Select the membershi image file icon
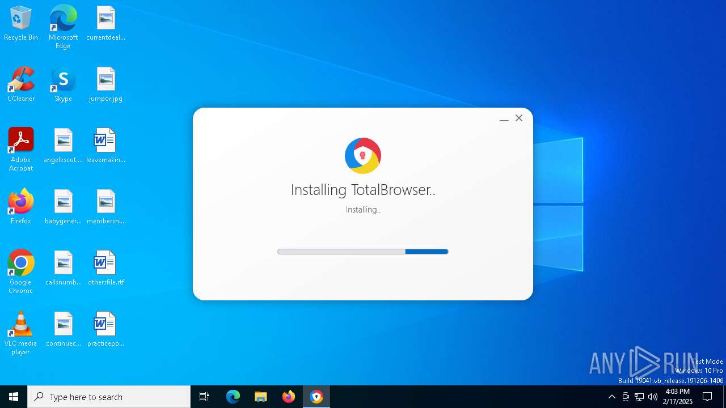 pyautogui.click(x=105, y=207)
